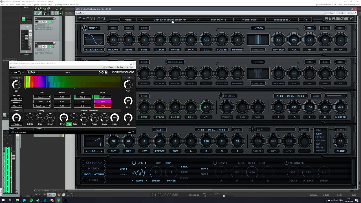Toggle the LoFi effect power button
361x203 pixels.
pyautogui.click(x=252, y=130)
